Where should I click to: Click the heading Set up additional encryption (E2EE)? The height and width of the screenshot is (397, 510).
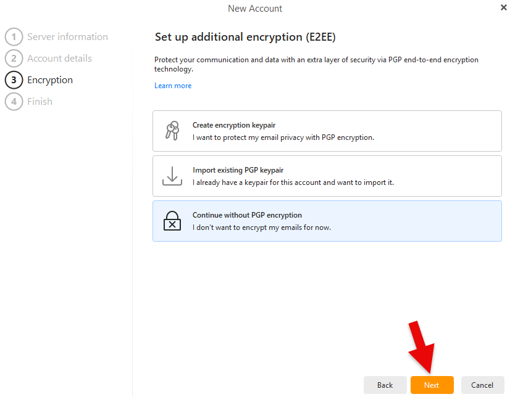coord(245,37)
